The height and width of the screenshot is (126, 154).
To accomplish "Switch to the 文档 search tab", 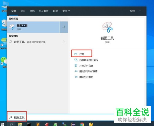I will pos(32,11).
